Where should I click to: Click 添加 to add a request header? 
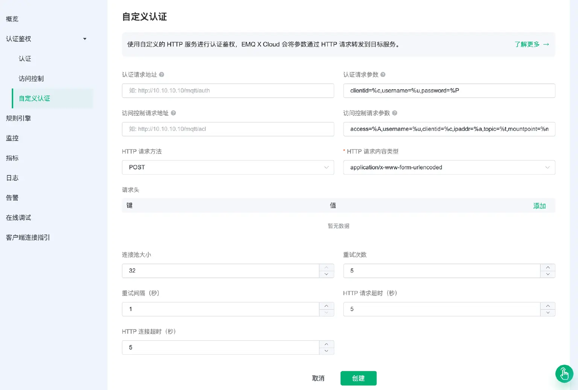539,206
